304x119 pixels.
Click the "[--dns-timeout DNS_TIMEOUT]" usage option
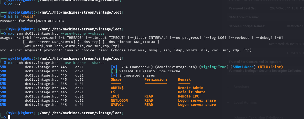[131, 42]
